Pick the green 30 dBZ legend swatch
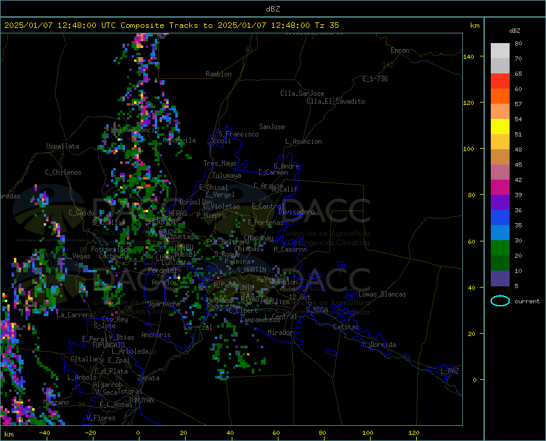The width and height of the screenshot is (546, 441). pos(500,248)
